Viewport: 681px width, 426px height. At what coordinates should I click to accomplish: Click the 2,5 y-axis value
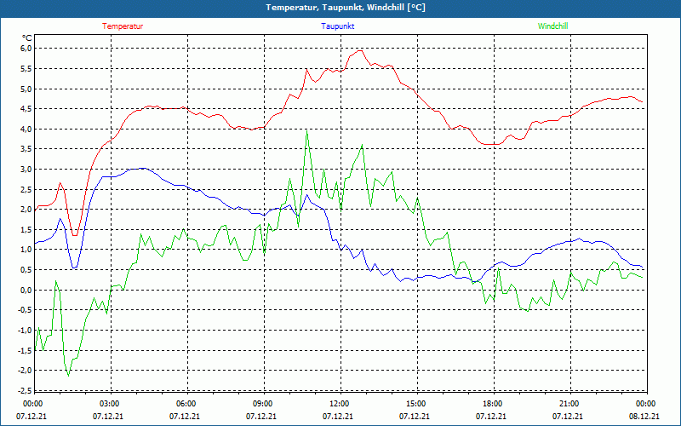(x=26, y=189)
